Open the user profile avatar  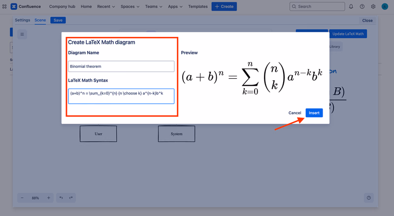pos(385,6)
